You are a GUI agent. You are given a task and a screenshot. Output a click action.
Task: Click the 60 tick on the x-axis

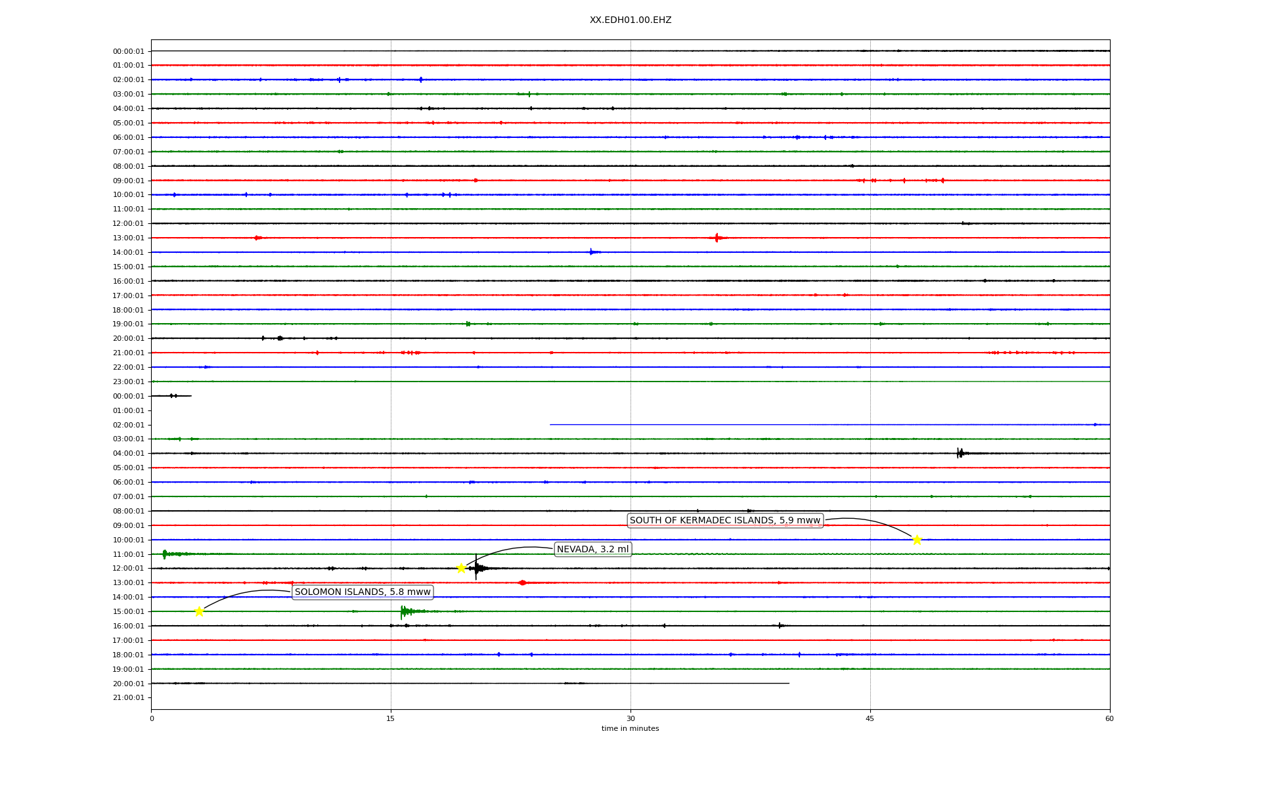pyautogui.click(x=1109, y=718)
